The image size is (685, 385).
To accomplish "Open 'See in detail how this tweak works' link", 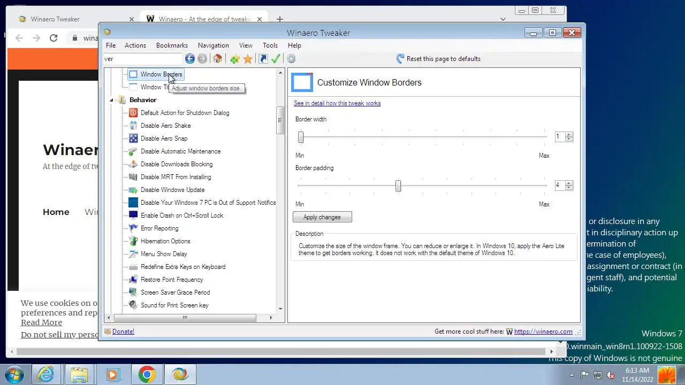I will (337, 103).
